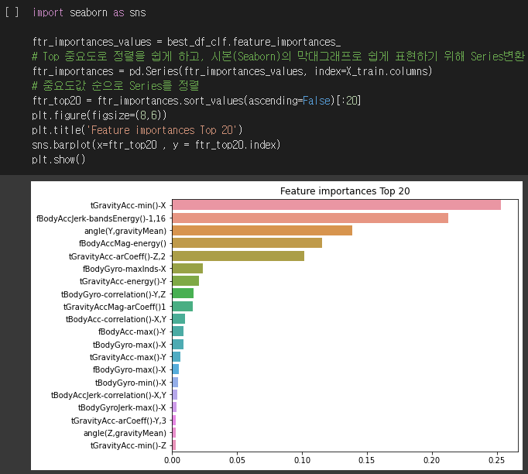Click the label 'fBodyAccJerk-bandsEnergy()-1,16'
Screen dimensions: 528x474
101,218
